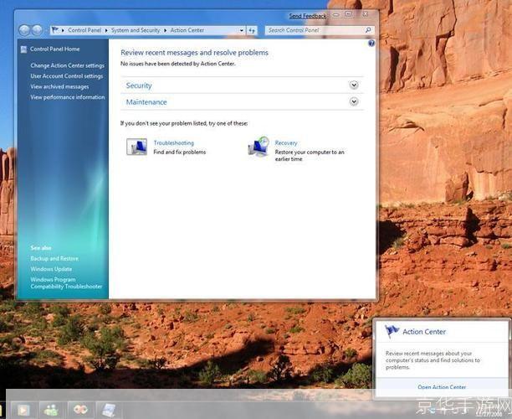This screenshot has height=419, width=512.
Task: Expand the Security section chevron
Action: tap(354, 85)
